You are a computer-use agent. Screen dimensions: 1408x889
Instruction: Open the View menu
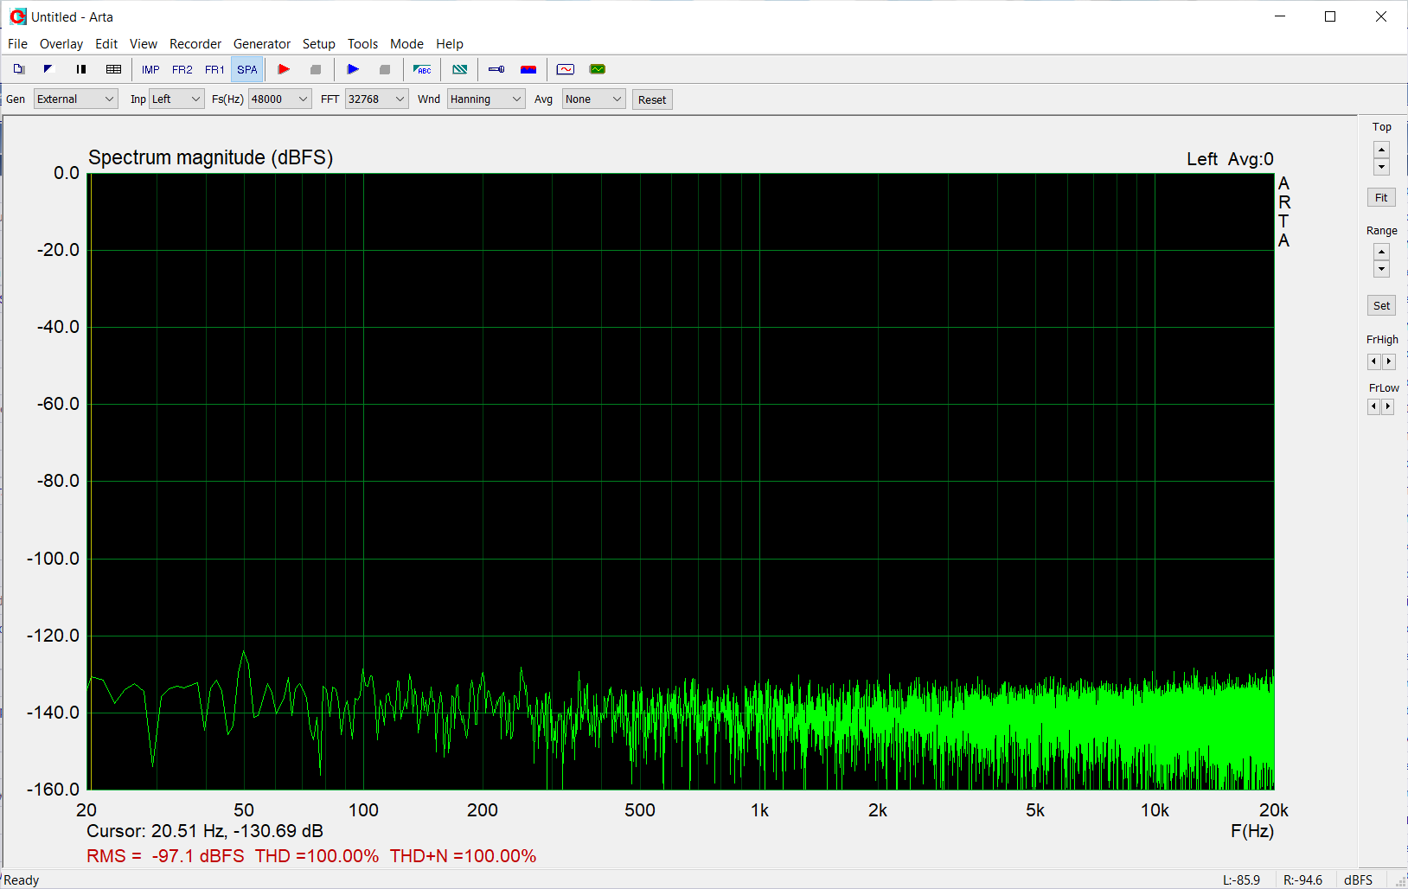(144, 44)
